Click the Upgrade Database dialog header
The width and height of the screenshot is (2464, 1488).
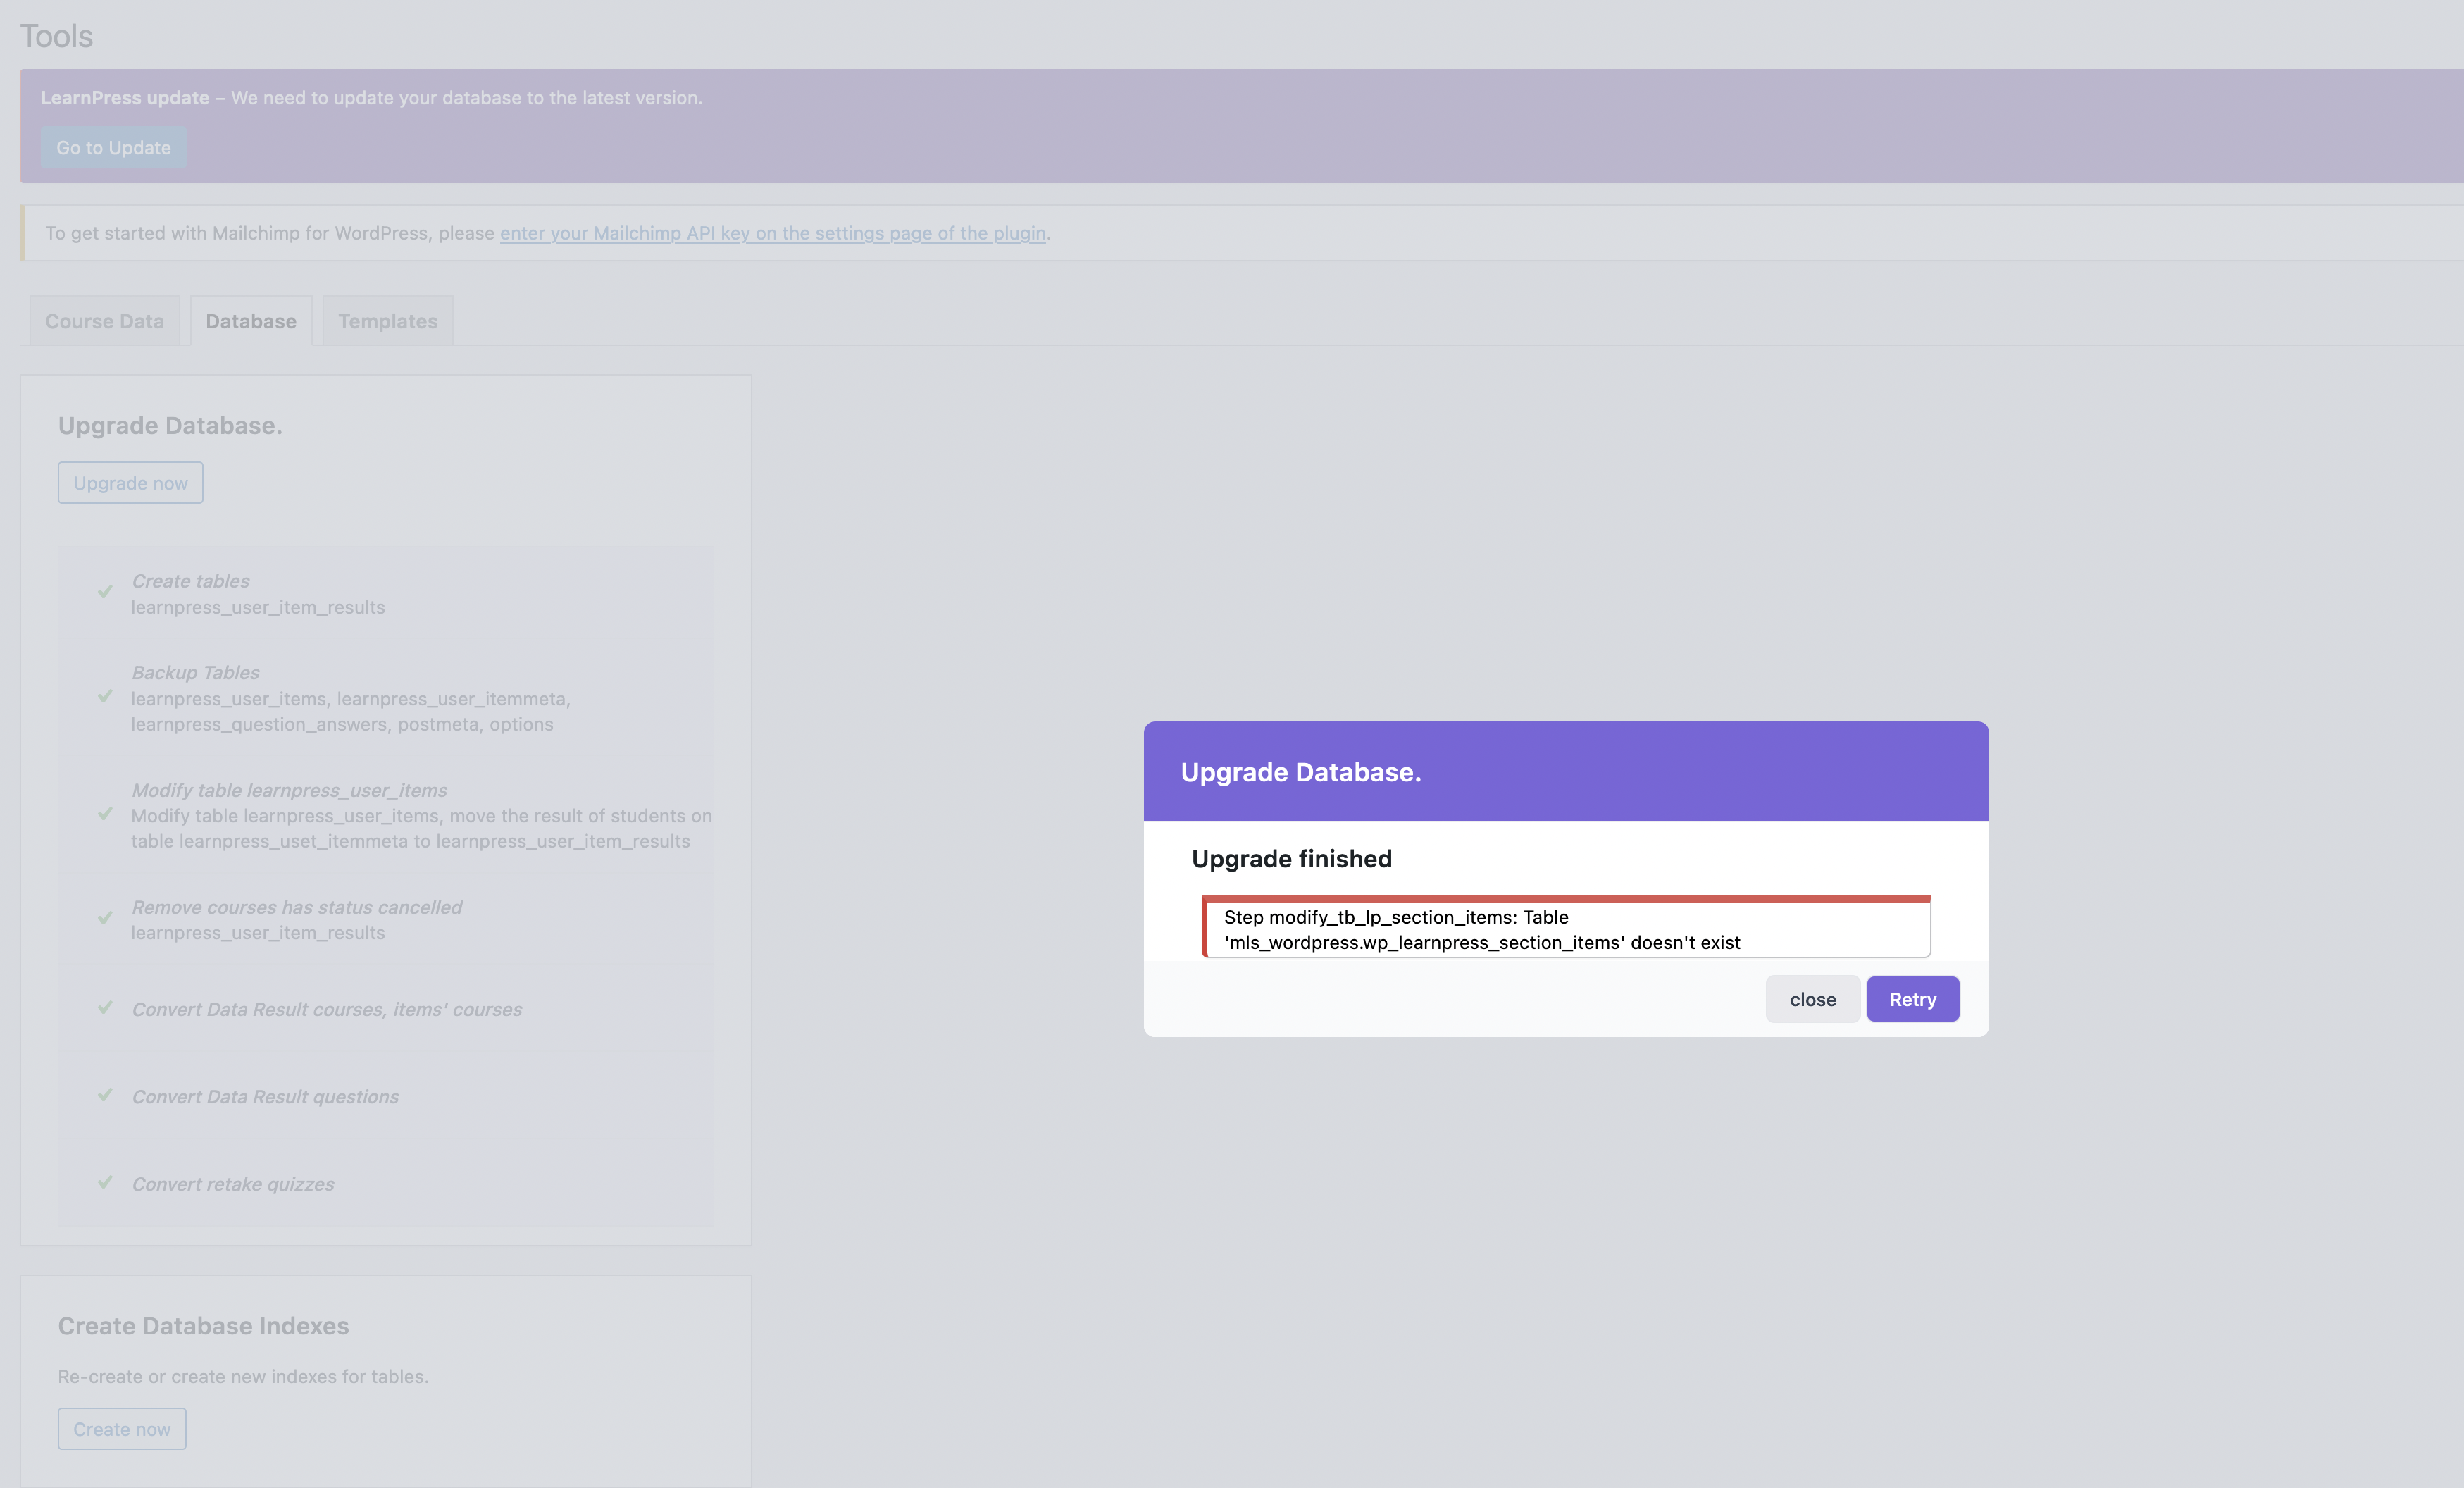[1301, 771]
